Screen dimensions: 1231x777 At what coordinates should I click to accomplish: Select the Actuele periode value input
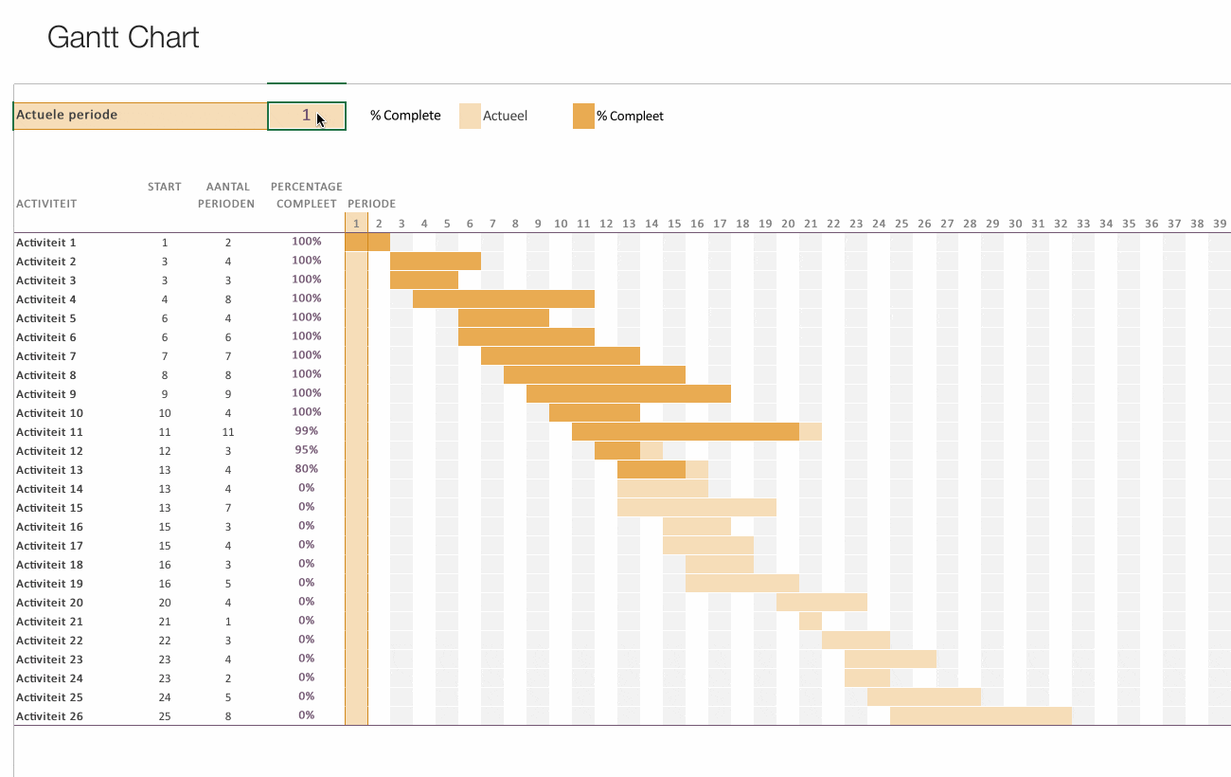(x=306, y=115)
